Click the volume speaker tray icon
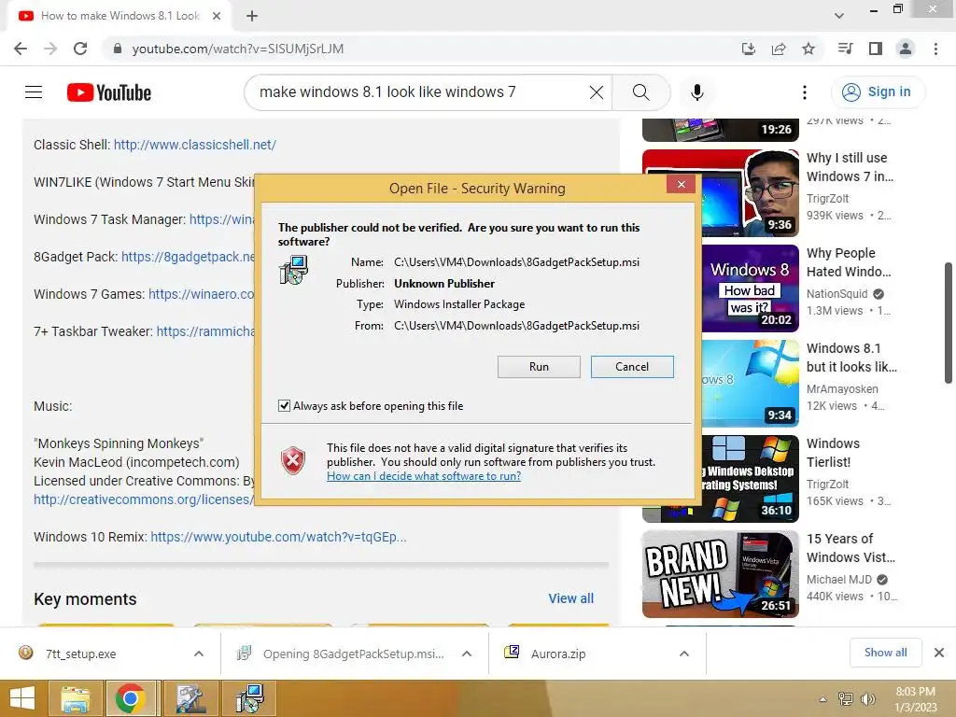This screenshot has width=956, height=717. 867,699
